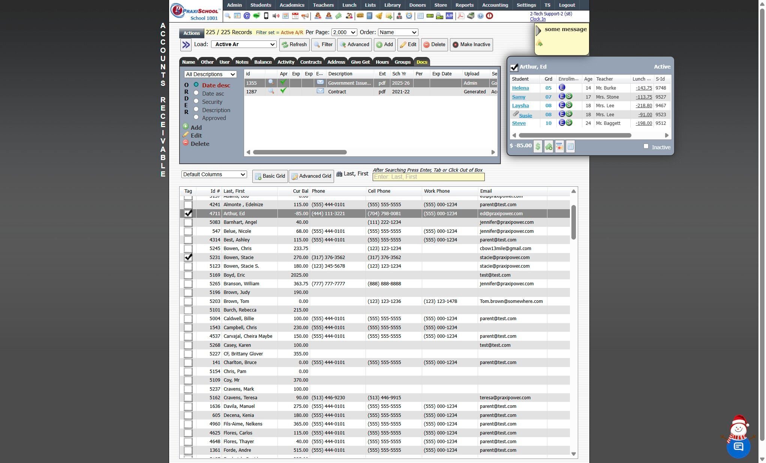Switch to the Contracts tab
This screenshot has width=766, height=463.
pyautogui.click(x=310, y=62)
